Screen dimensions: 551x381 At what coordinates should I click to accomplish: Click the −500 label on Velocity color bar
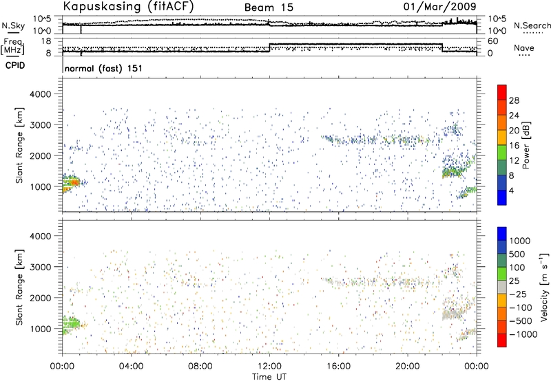pos(521,320)
